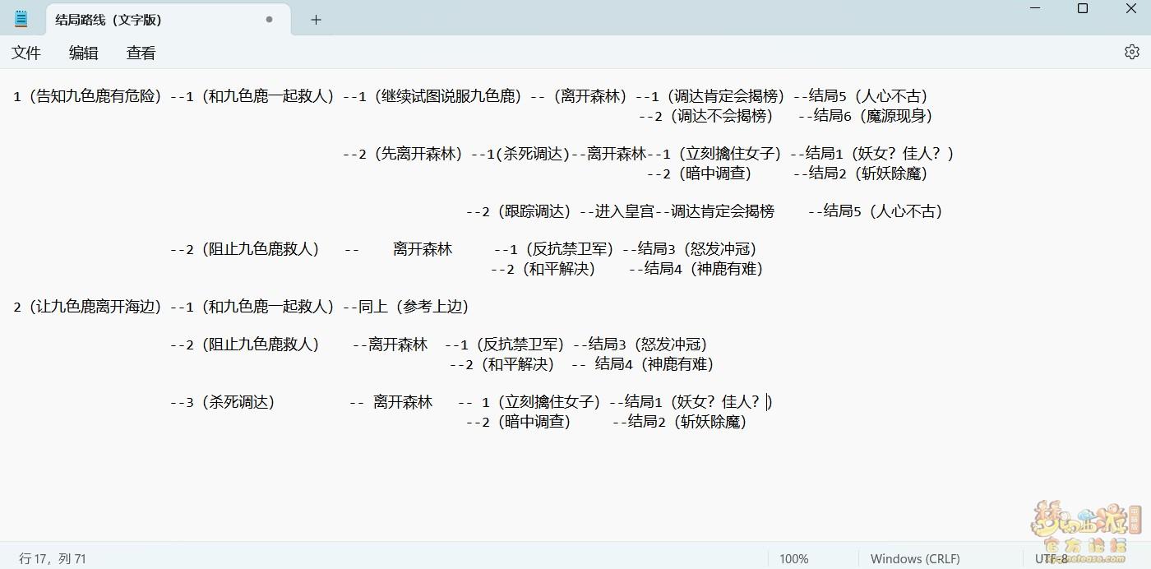Viewport: 1151px width, 569px height.
Task: Click --3（杀死调达）text
Action: click(x=223, y=402)
